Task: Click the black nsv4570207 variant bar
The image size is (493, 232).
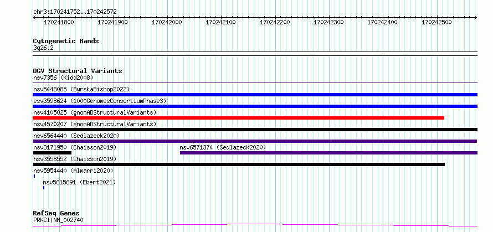Action: click(255, 130)
